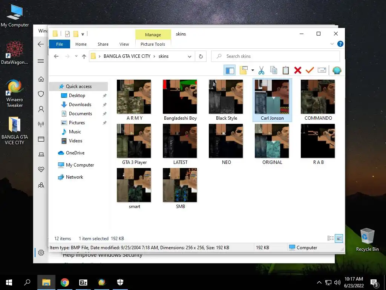Open Videos in the navigation pane

(x=75, y=141)
